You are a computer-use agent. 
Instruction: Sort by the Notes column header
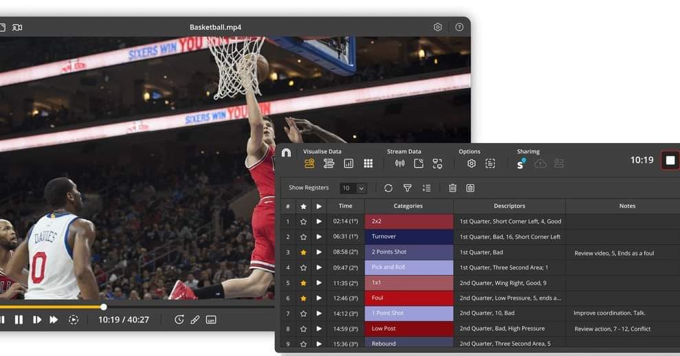point(627,206)
